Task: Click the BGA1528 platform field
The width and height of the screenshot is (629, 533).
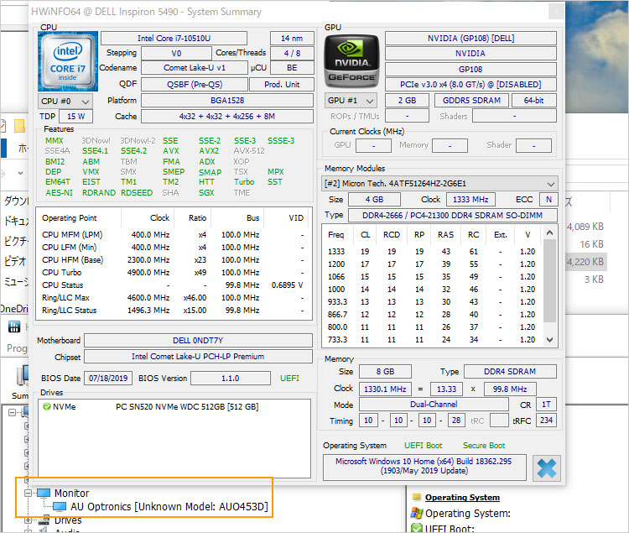Action: tap(227, 101)
